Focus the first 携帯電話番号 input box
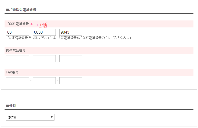The height and width of the screenshot is (128, 198). click(x=17, y=59)
